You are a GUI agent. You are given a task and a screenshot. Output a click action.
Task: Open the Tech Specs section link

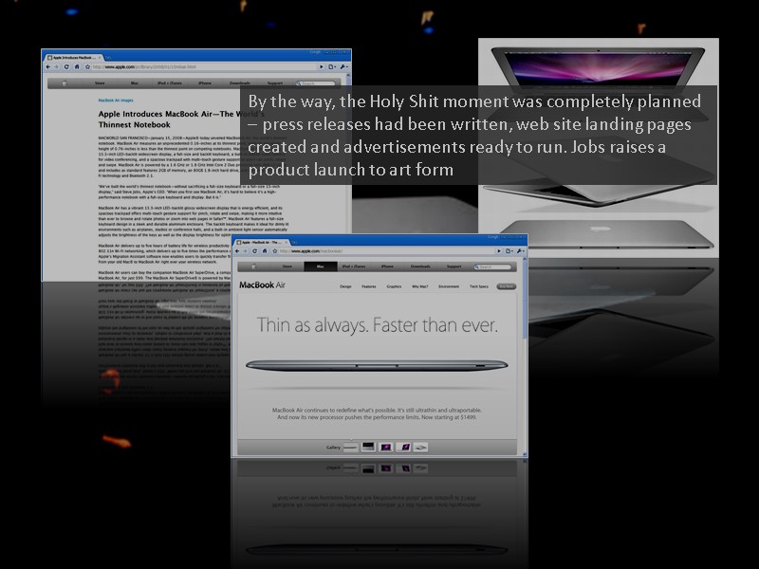pos(479,286)
